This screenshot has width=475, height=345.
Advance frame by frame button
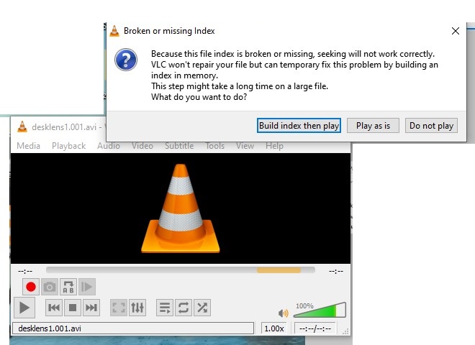coord(87,287)
